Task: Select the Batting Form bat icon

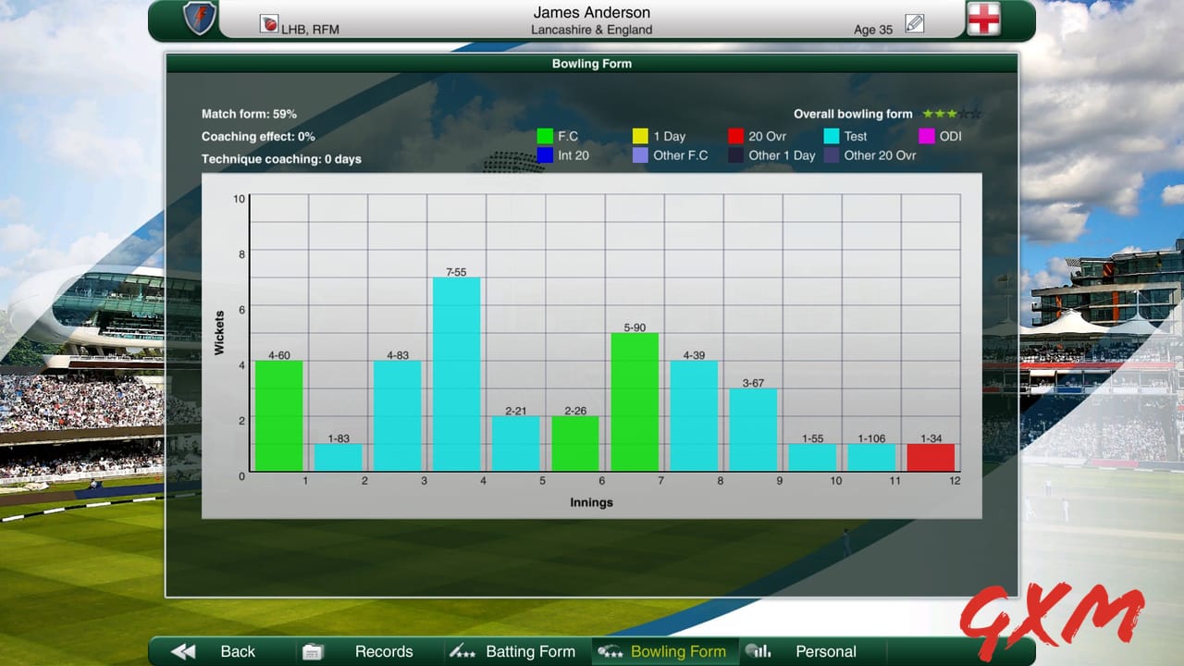Action: click(x=462, y=650)
